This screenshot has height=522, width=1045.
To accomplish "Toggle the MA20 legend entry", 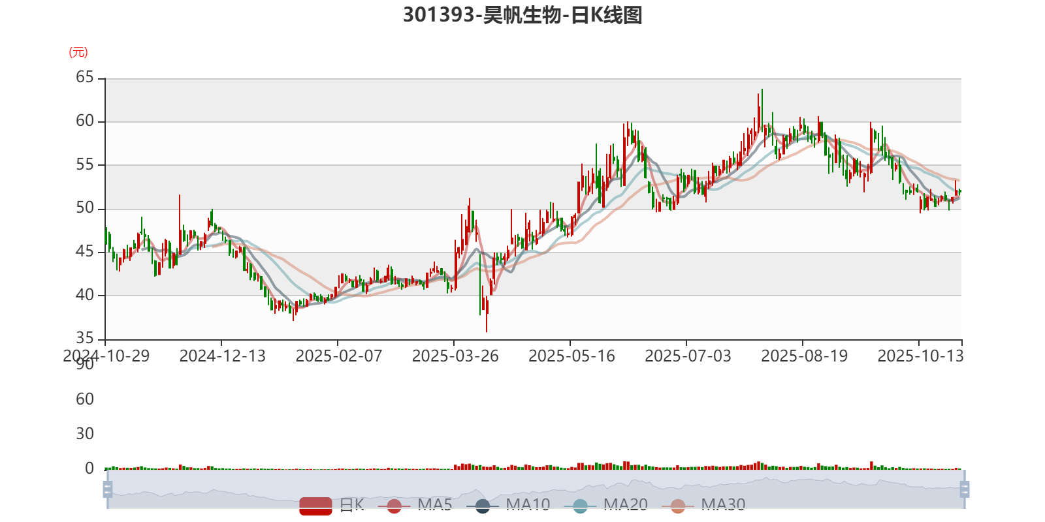I will coord(606,505).
